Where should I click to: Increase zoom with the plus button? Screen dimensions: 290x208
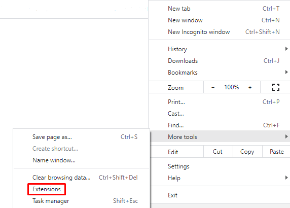250,87
